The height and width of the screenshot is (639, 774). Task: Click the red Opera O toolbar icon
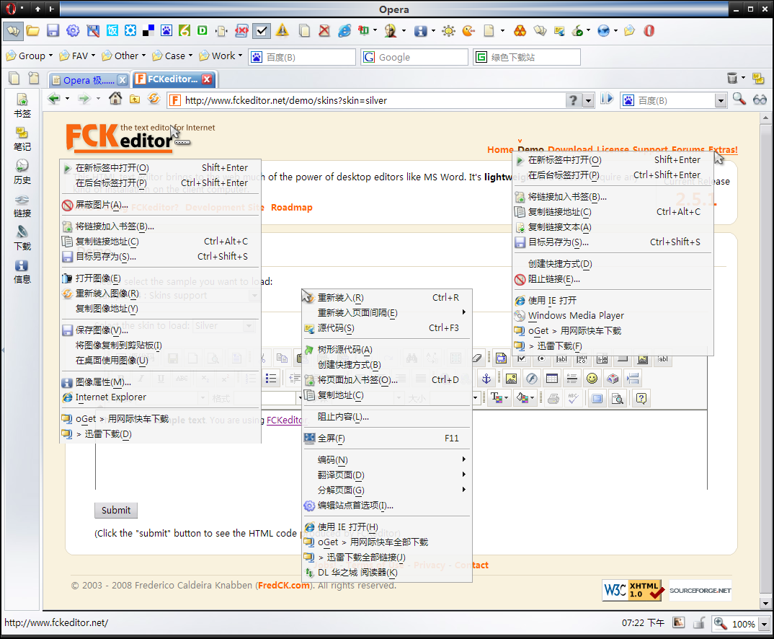pos(649,30)
